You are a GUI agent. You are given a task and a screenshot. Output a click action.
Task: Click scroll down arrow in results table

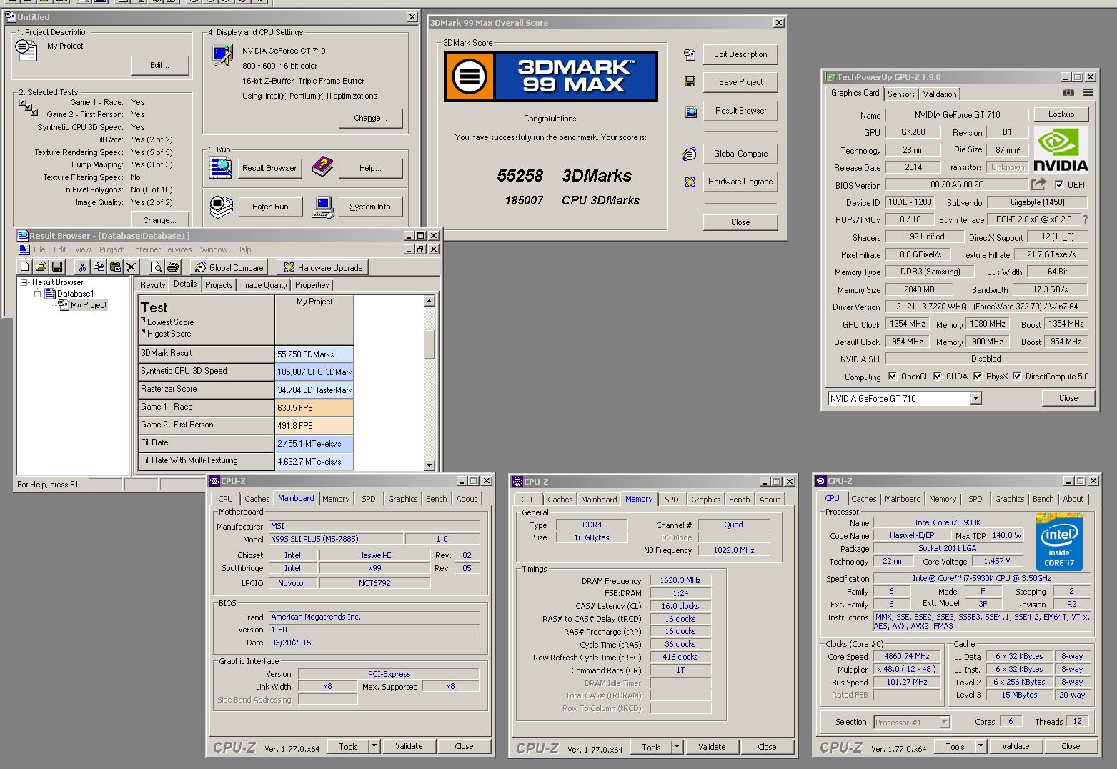pos(430,465)
